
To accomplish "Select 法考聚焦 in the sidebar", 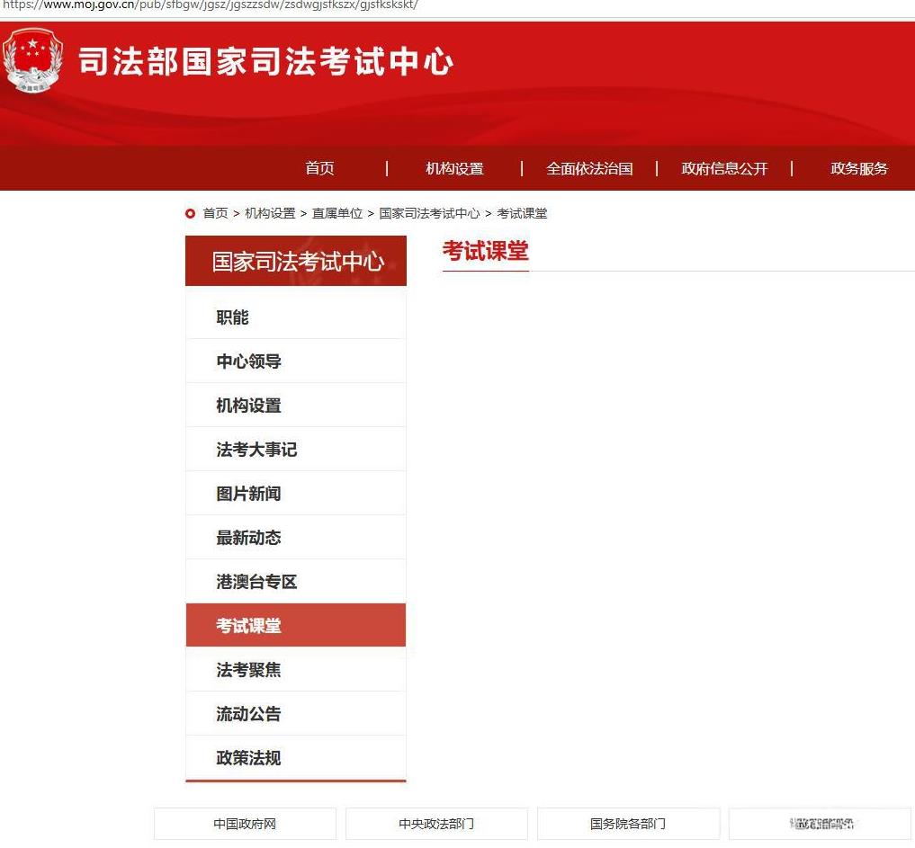I will pyautogui.click(x=296, y=670).
